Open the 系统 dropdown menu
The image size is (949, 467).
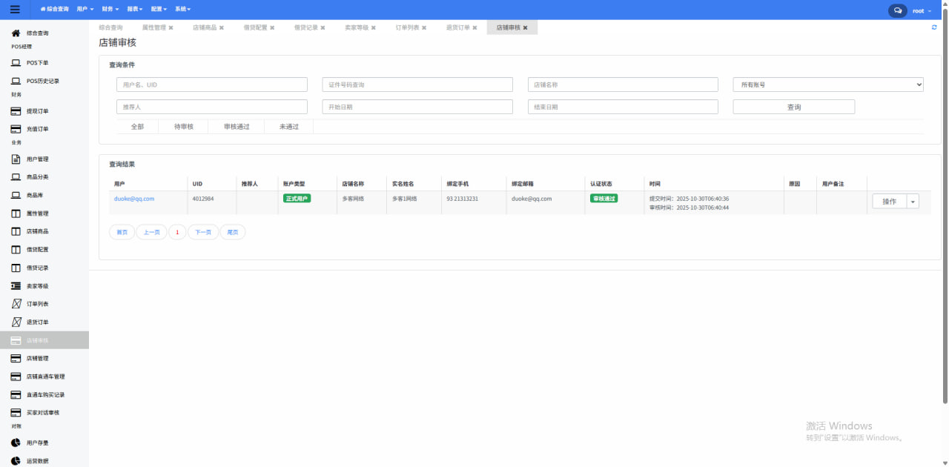183,9
